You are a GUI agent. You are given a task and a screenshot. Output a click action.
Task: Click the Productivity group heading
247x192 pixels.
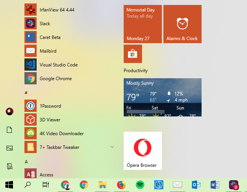point(136,71)
